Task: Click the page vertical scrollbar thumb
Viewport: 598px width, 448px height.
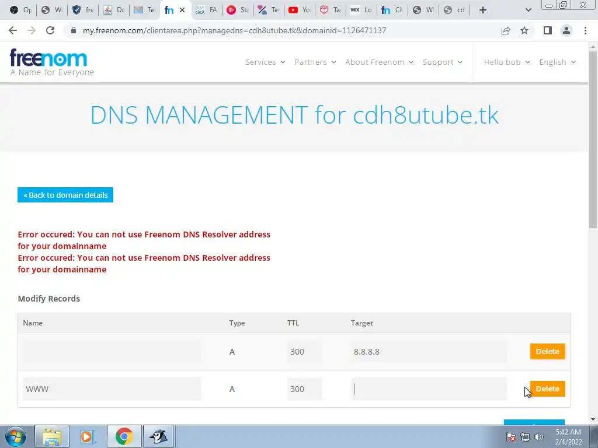Action: tap(593, 139)
